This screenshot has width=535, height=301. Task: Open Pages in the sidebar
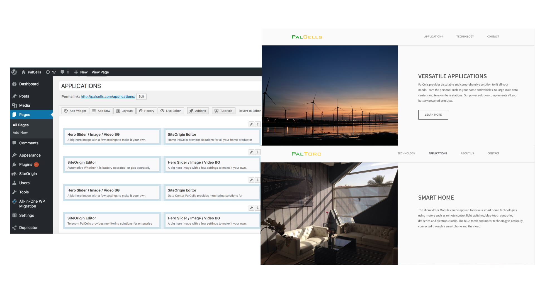[31, 115]
